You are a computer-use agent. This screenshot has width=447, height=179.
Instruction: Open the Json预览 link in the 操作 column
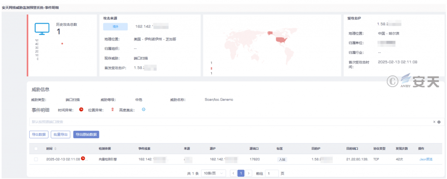click(426, 159)
